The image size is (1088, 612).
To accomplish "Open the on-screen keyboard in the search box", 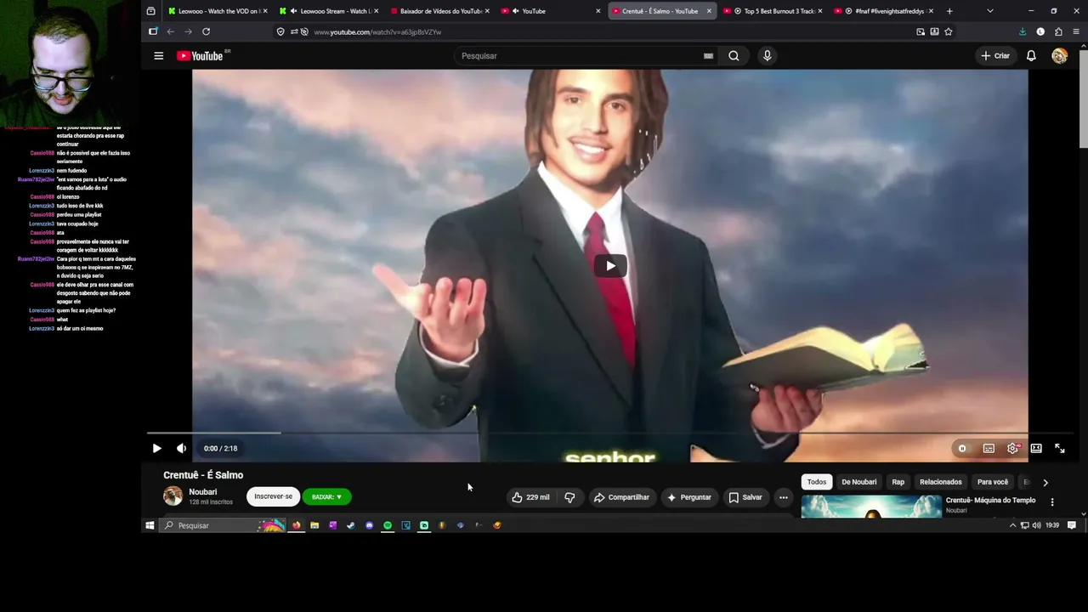I will coord(708,56).
